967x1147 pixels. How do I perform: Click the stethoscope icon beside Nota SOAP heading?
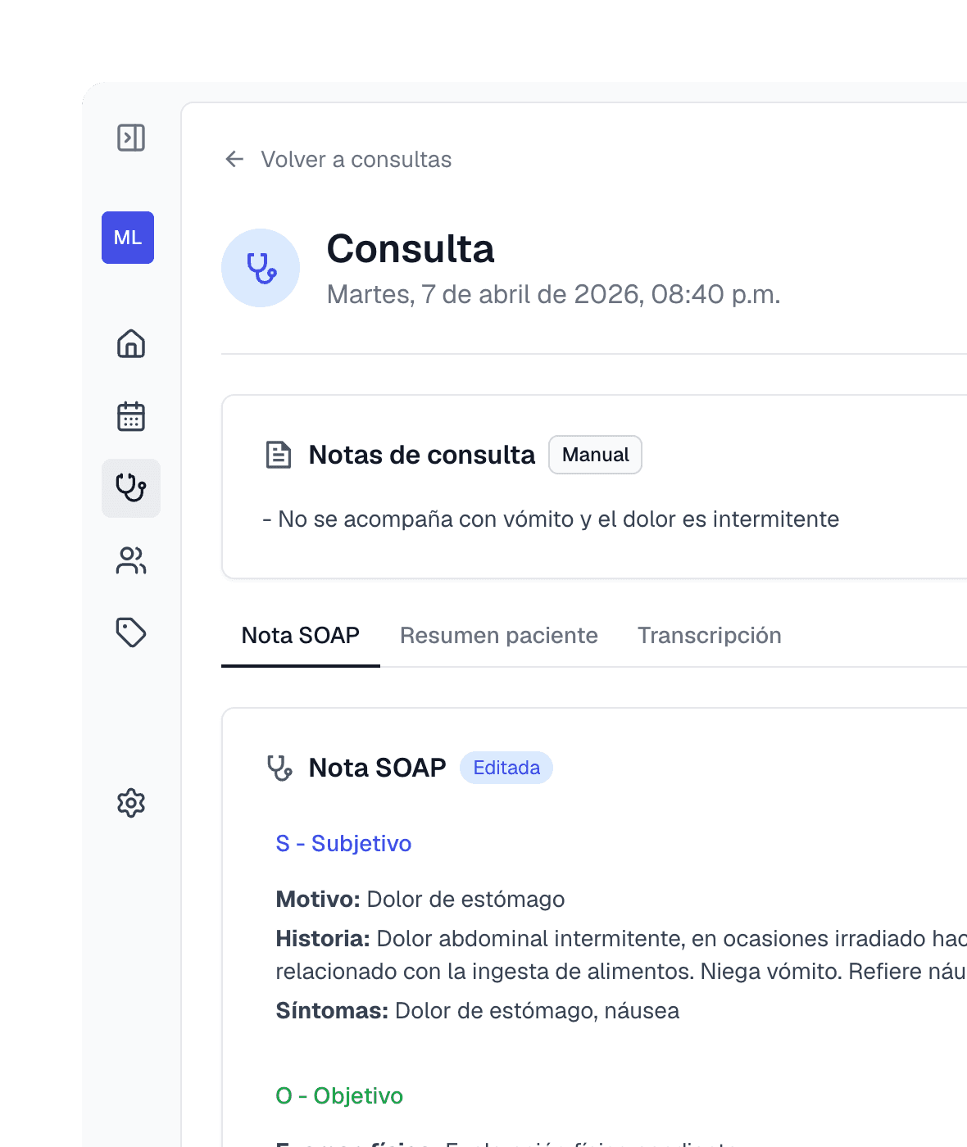[279, 768]
